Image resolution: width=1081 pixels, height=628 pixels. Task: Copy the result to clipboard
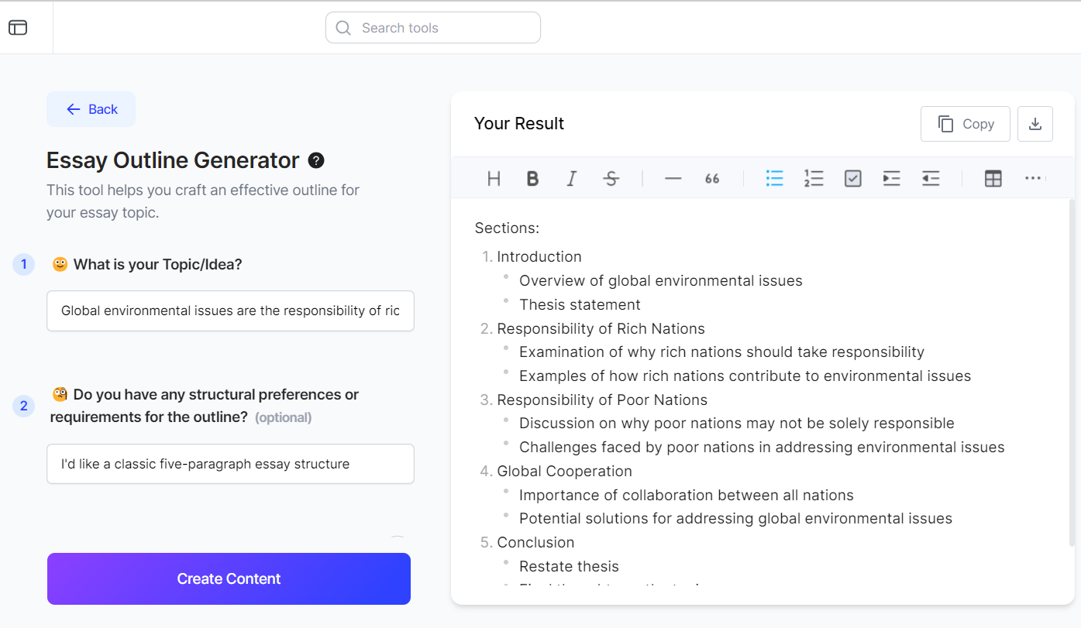click(965, 124)
